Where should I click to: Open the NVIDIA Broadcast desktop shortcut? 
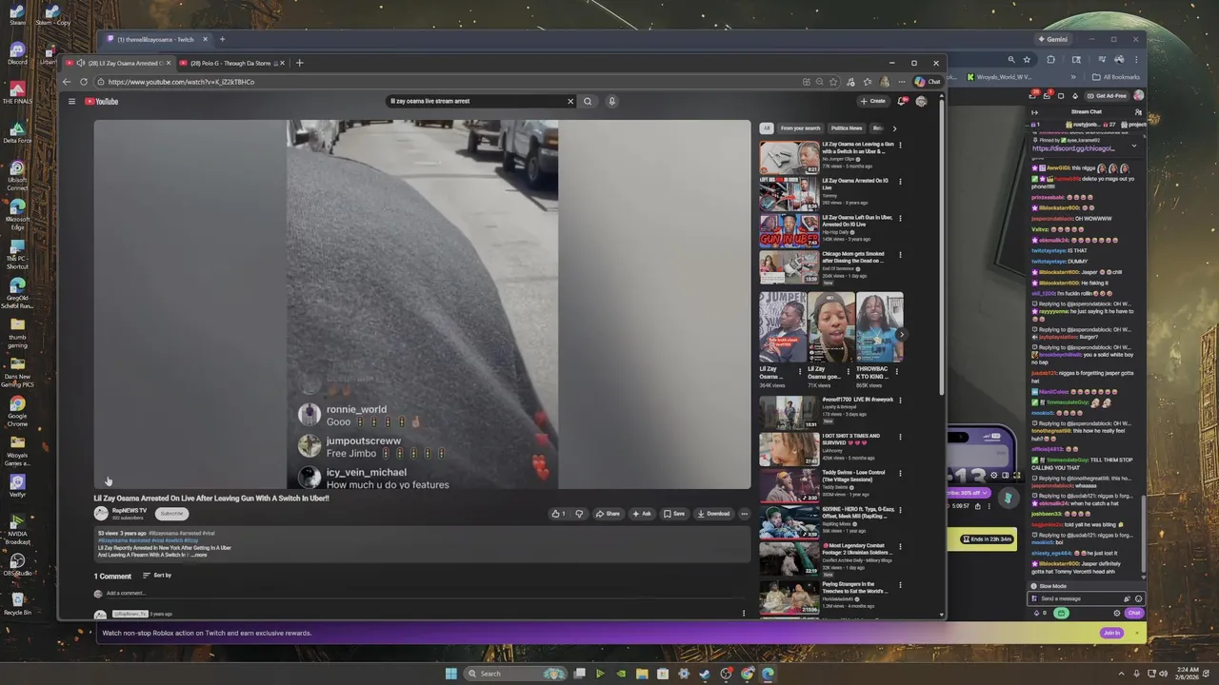click(17, 529)
